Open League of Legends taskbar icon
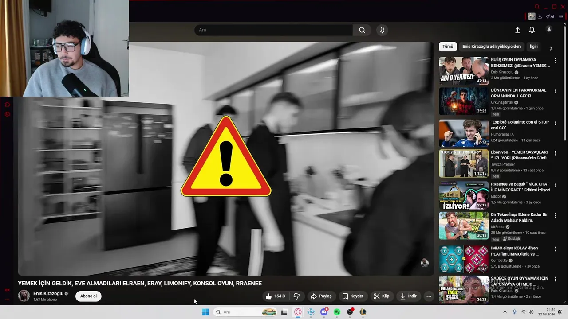Screen dimensions: 568x319 pos(363,312)
